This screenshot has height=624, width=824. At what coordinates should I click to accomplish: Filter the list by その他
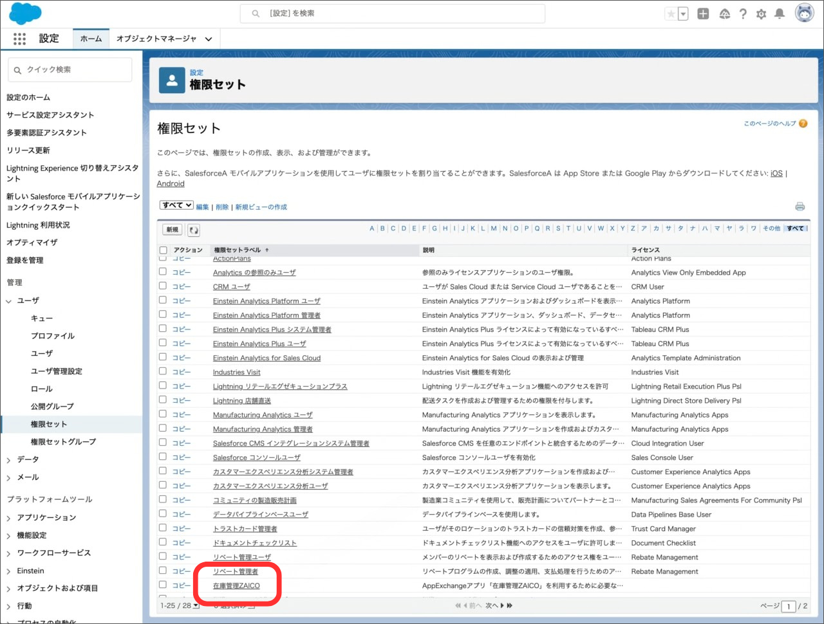pos(771,228)
